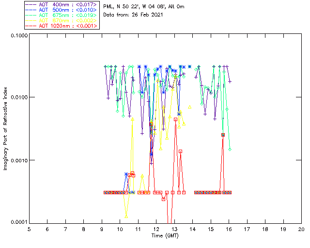The height and width of the screenshot is (248, 310).
Task: Click the x-axis tick label 9
Action: coord(102,229)
